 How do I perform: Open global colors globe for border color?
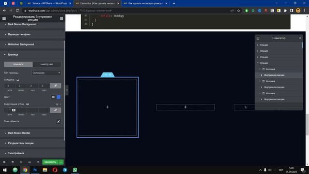click(53, 97)
